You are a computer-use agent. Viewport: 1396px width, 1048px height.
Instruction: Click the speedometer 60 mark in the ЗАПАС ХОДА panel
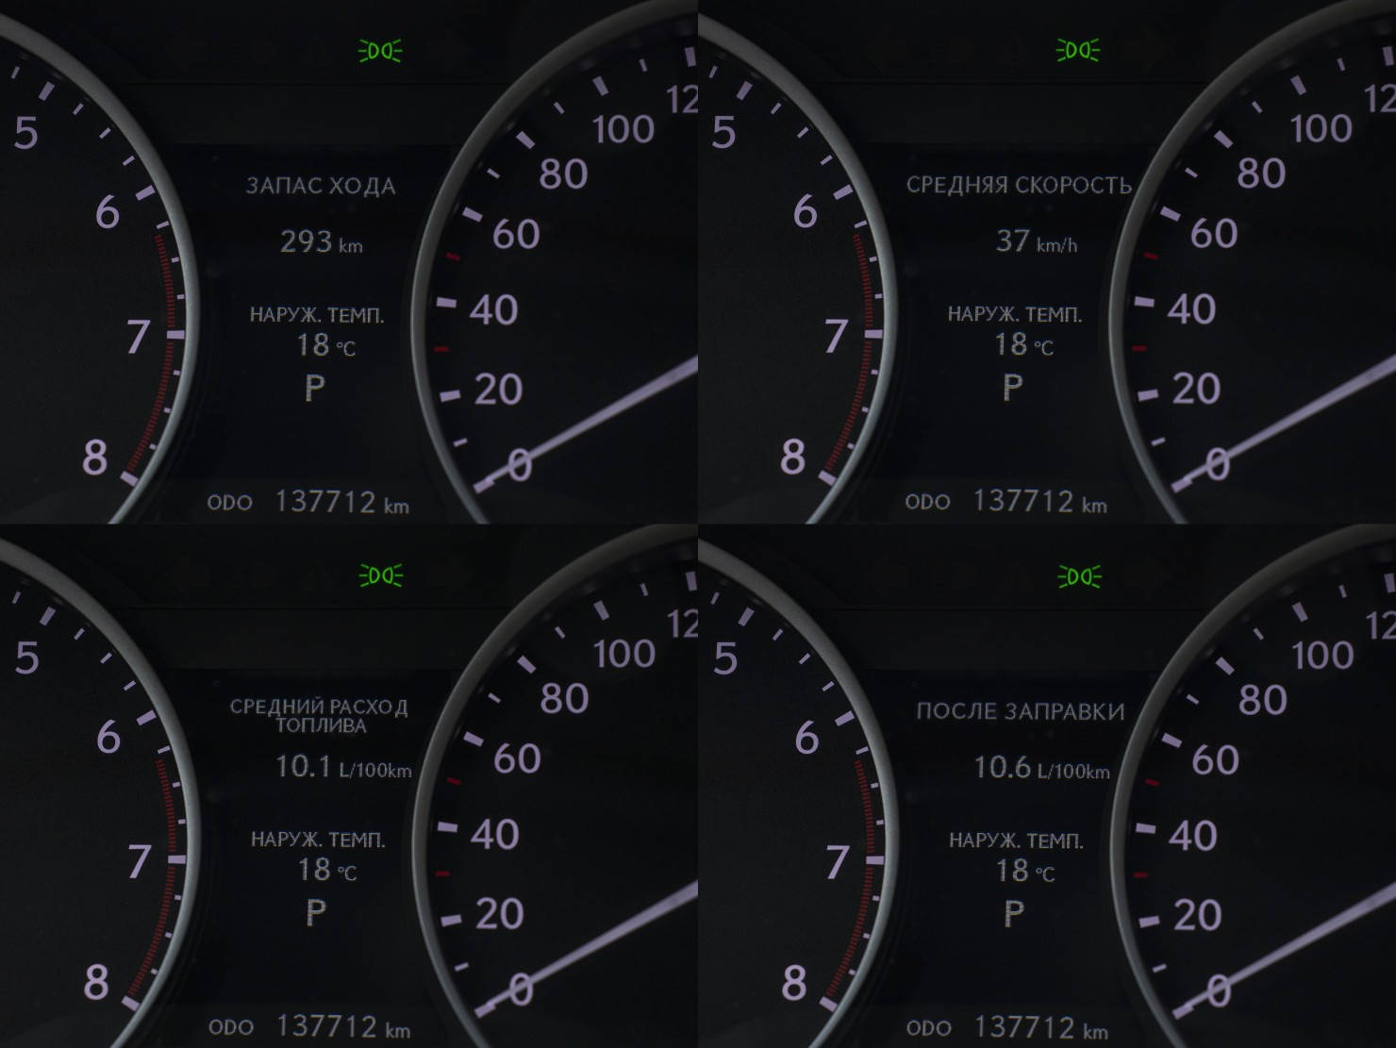[x=515, y=234]
